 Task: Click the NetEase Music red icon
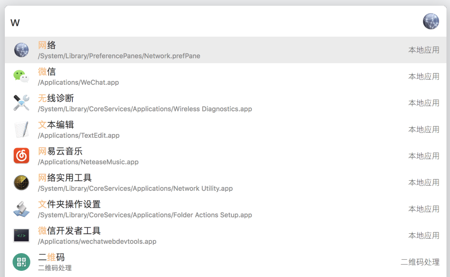21,156
